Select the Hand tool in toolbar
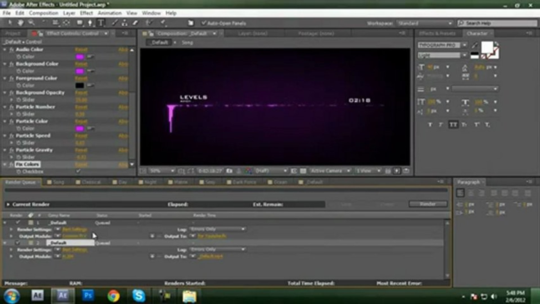Screen dimensions: 540x304 pyautogui.click(x=20, y=23)
